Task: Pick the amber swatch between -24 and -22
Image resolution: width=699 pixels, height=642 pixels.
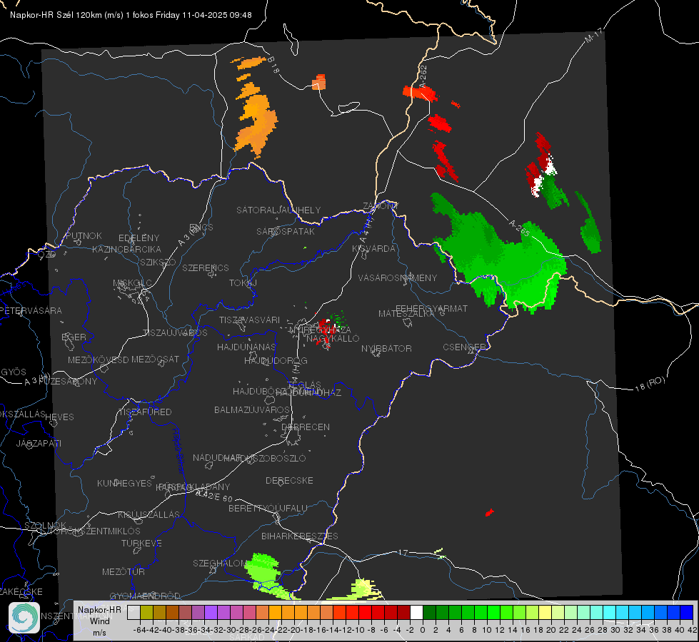Action: [275, 613]
